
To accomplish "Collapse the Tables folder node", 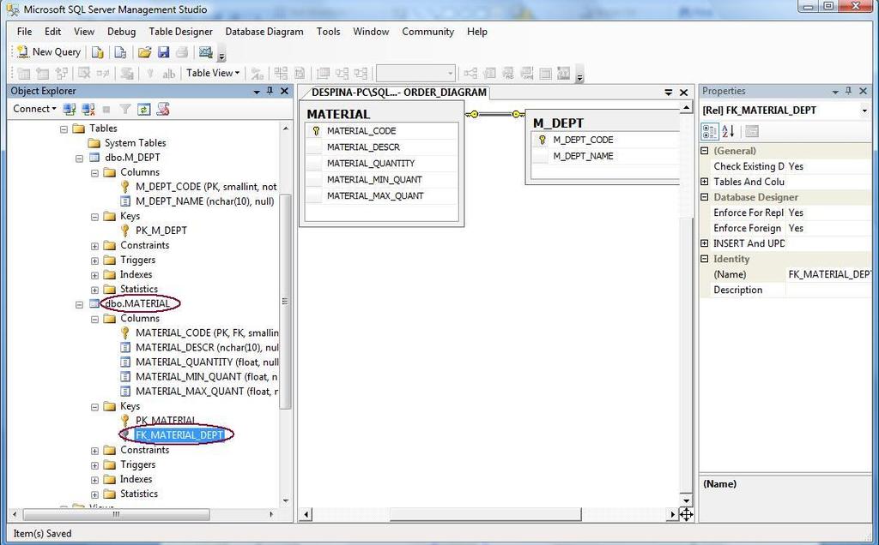I will pos(64,129).
